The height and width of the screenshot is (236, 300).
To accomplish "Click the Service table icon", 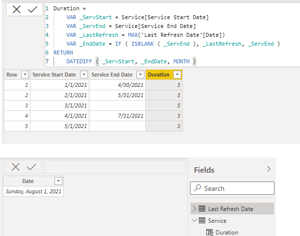I will [202, 220].
